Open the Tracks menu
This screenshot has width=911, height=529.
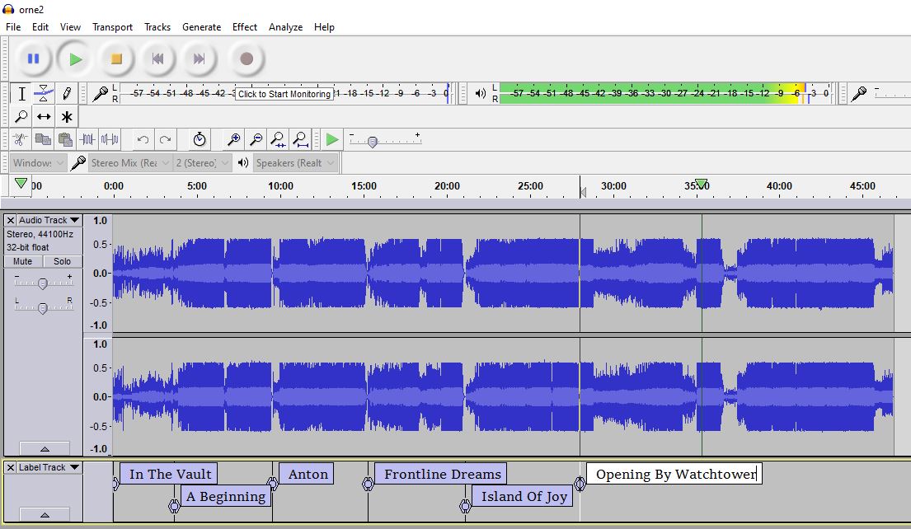point(157,27)
